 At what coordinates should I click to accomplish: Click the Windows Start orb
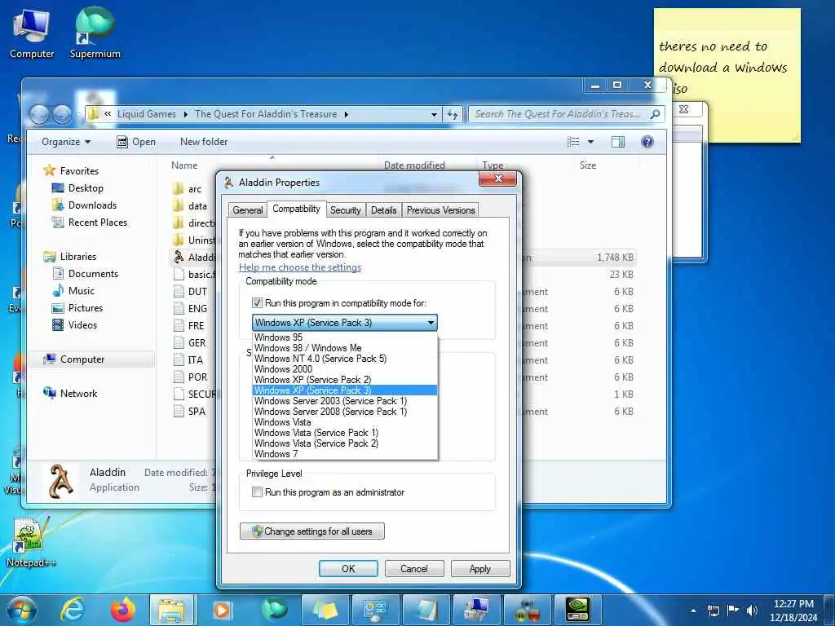click(22, 610)
